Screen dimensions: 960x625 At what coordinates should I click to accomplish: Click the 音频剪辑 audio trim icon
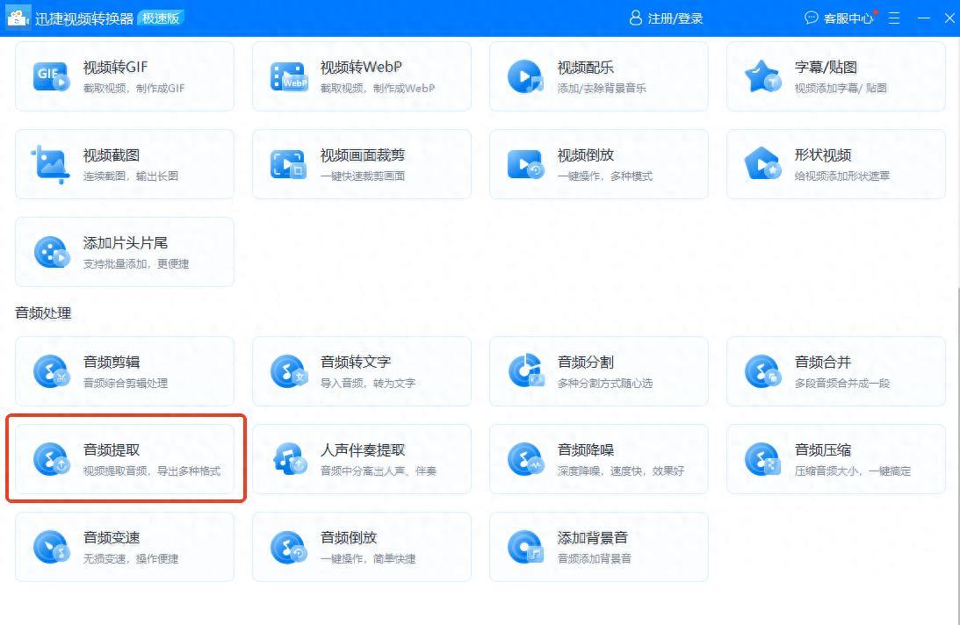click(x=51, y=371)
